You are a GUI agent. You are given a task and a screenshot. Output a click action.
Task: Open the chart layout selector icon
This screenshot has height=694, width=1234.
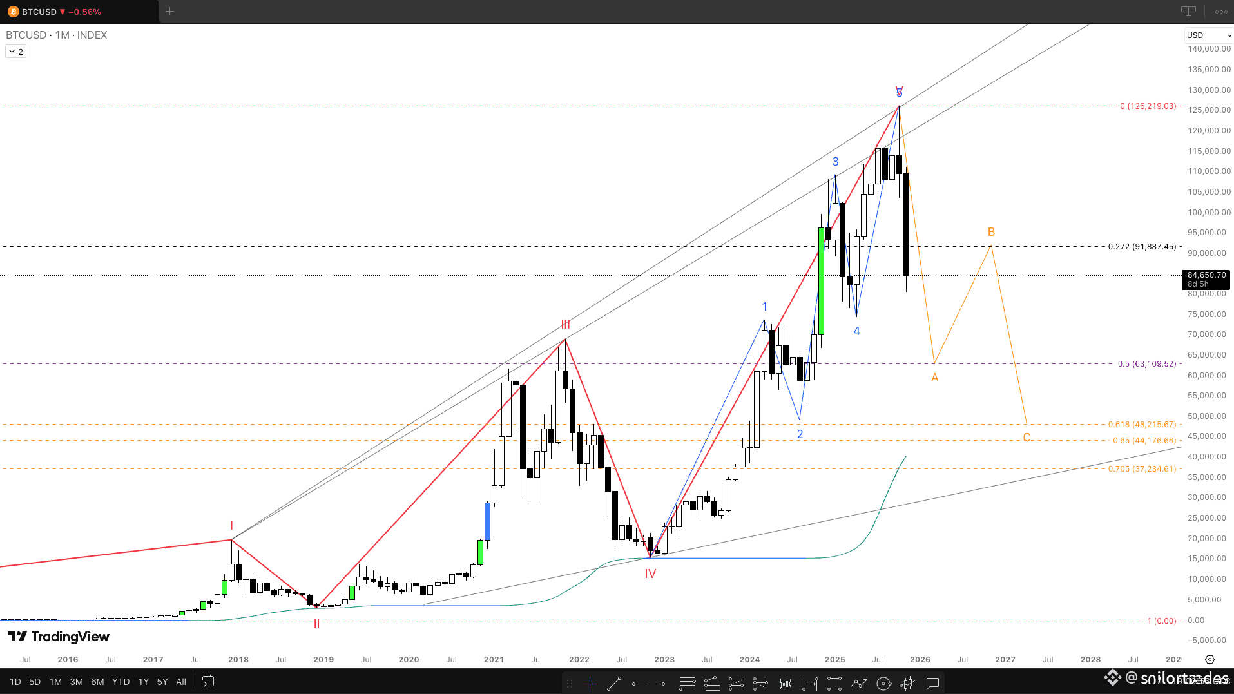1188,11
